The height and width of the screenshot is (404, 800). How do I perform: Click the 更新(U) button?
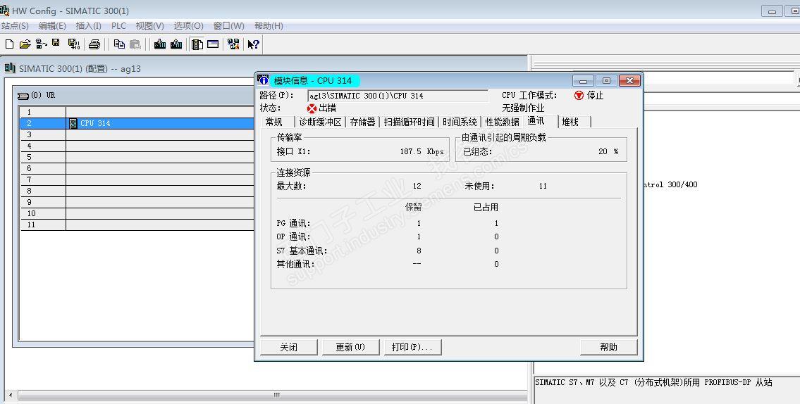tap(350, 347)
